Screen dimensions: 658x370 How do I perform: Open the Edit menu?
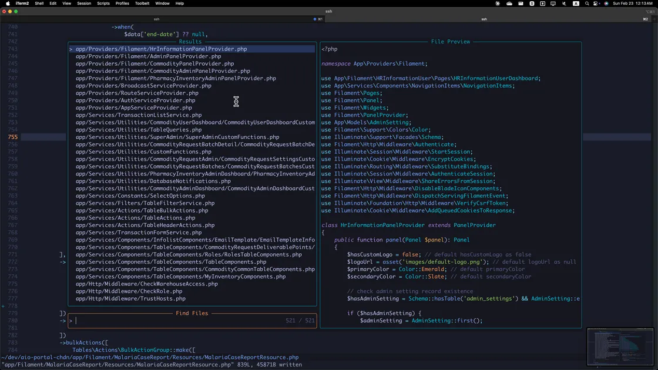point(53,4)
